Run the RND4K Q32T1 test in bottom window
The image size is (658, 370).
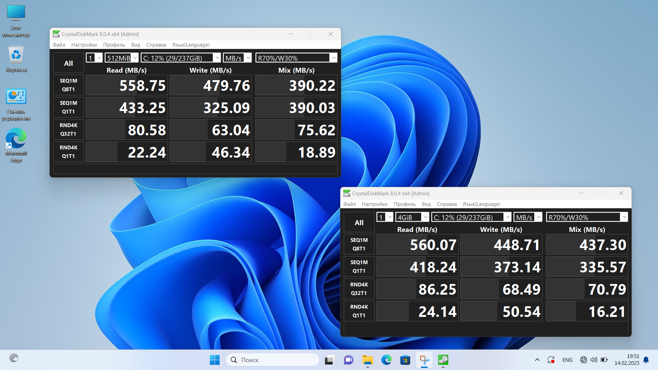click(x=359, y=289)
